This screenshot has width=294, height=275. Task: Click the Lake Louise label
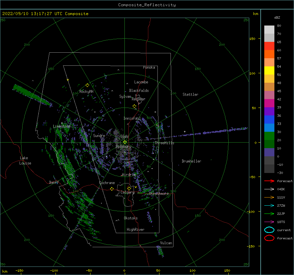[x=25, y=161]
